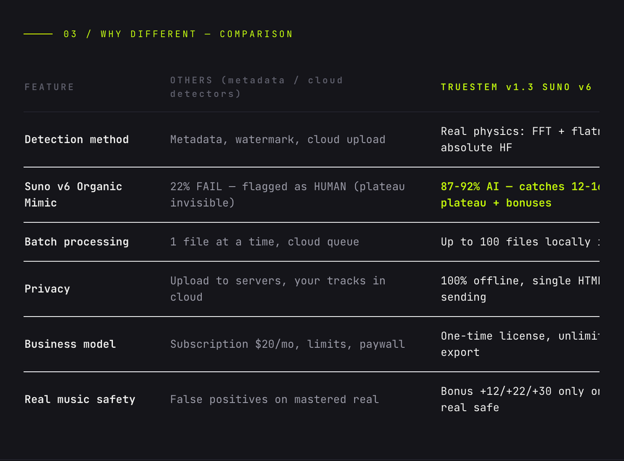Select the 'Business model' row label
This screenshot has width=624, height=461.
pyautogui.click(x=70, y=344)
